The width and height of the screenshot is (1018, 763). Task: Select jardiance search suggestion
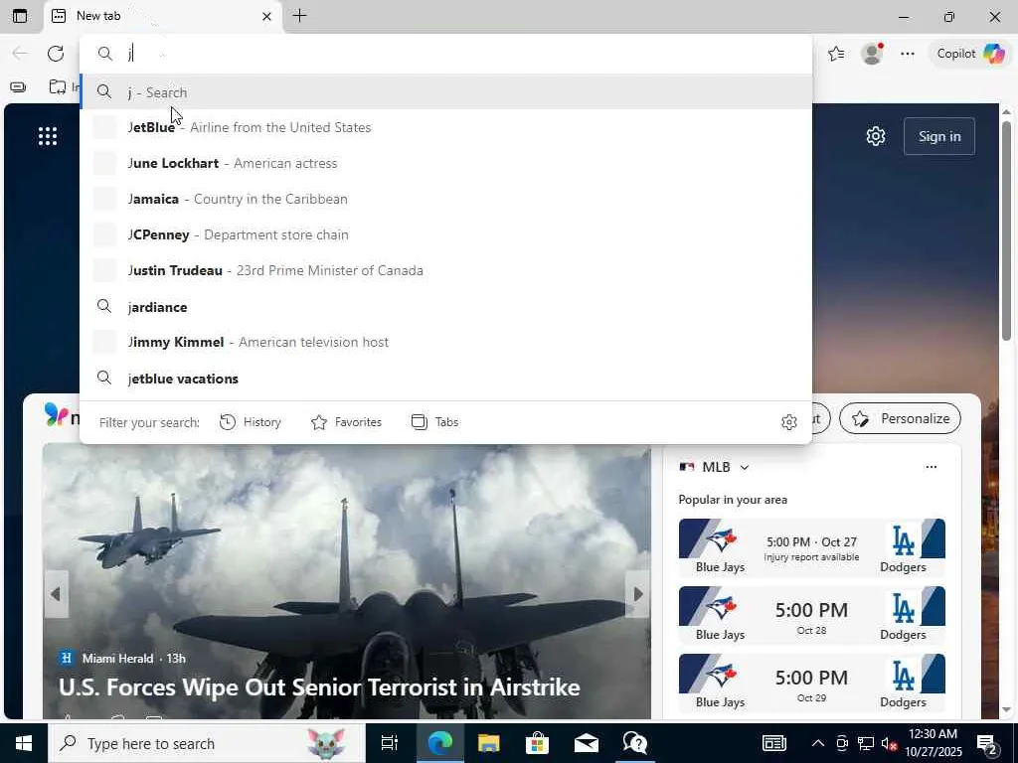445,306
